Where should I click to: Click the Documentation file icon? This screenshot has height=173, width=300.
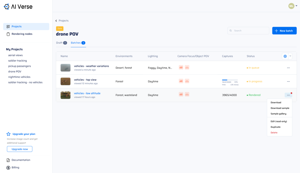click(x=8, y=160)
